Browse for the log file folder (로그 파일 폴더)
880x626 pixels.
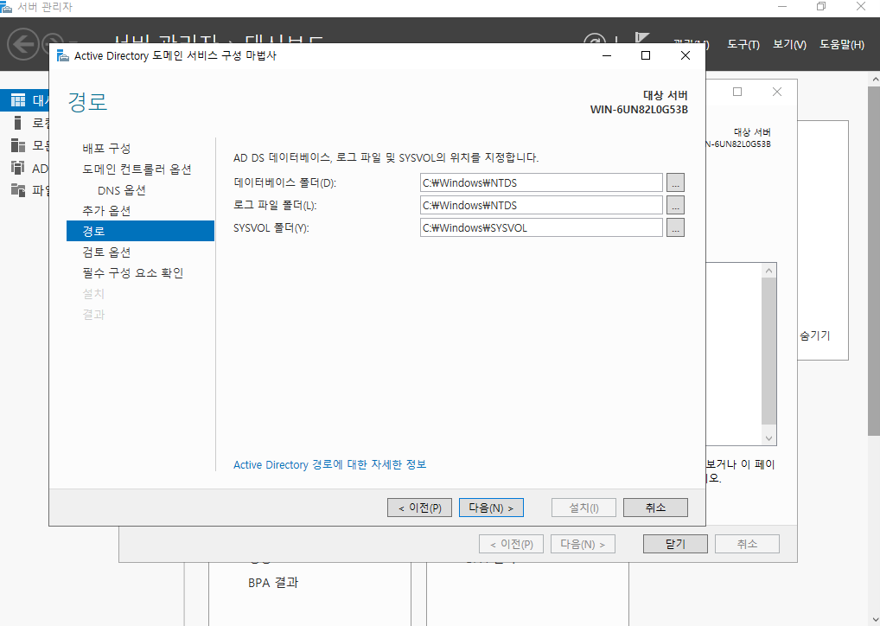675,206
